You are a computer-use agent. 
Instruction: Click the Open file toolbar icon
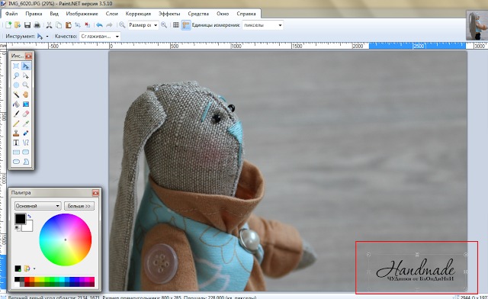[x=18, y=25]
